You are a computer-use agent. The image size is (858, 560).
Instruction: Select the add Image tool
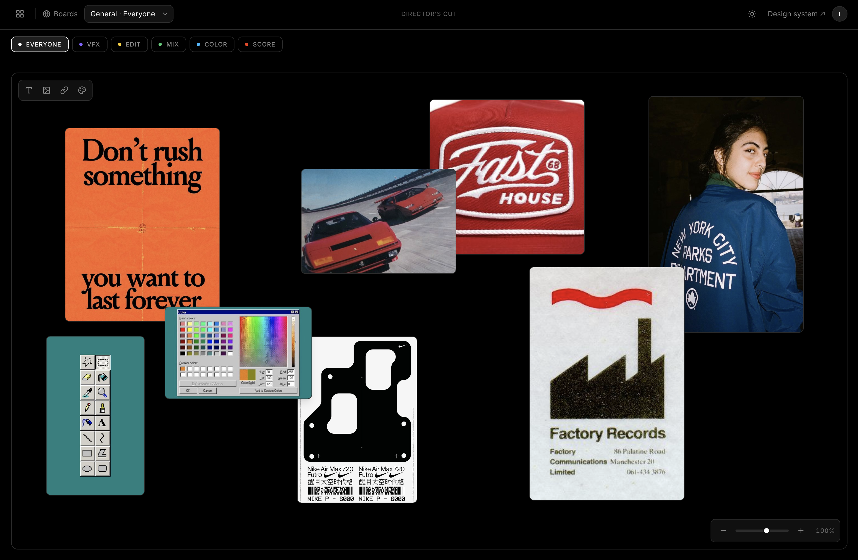tap(47, 90)
